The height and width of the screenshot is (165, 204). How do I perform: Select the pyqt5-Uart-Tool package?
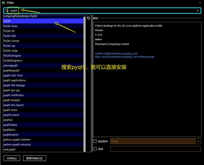point(43,75)
